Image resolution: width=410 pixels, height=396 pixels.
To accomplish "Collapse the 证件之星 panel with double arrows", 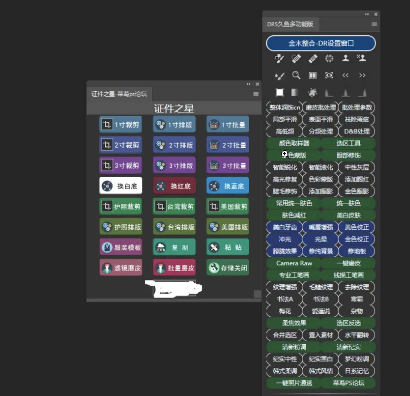I will (248, 84).
